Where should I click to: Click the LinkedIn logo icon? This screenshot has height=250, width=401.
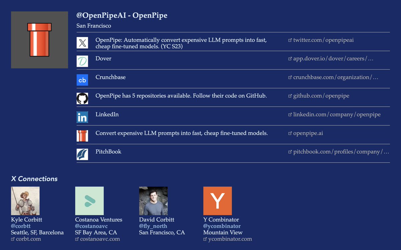tap(82, 117)
